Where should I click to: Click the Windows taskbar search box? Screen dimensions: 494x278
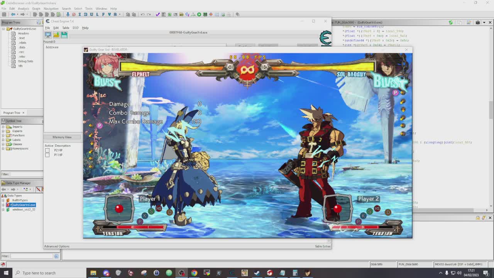(49, 273)
